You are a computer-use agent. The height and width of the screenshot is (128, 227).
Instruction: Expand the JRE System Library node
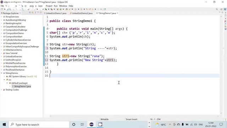[4, 76]
